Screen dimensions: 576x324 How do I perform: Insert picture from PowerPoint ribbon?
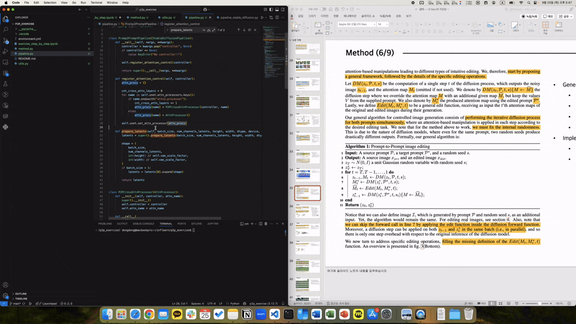(x=490, y=26)
